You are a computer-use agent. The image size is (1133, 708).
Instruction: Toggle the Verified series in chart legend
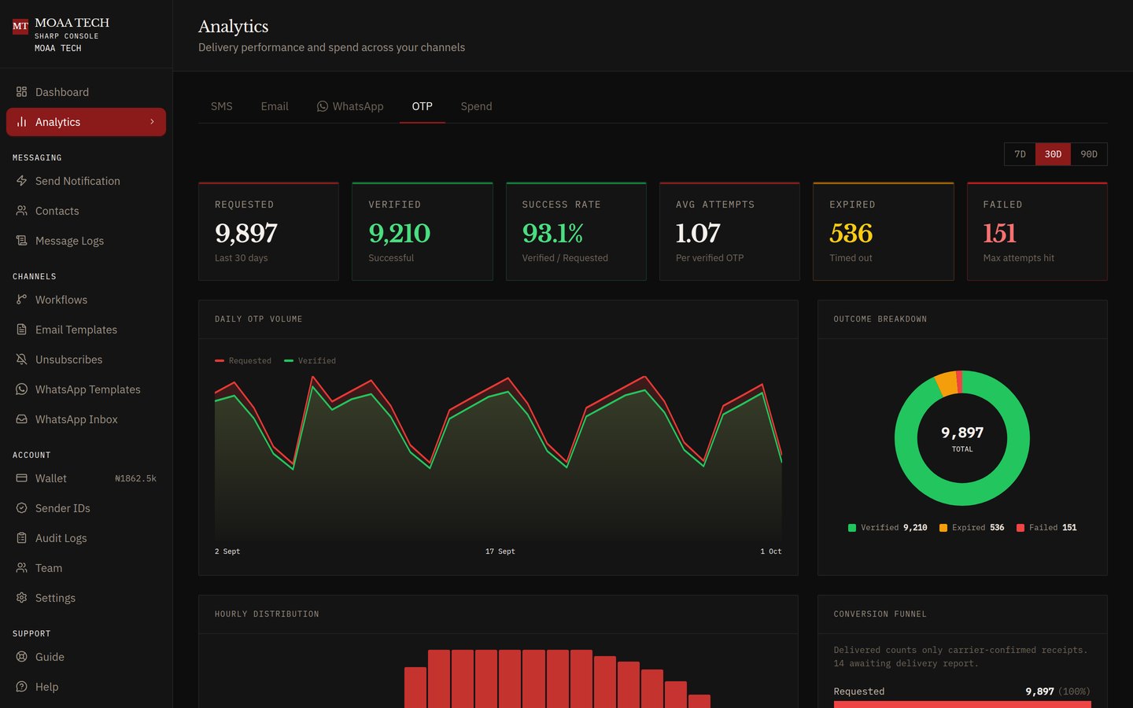click(310, 361)
